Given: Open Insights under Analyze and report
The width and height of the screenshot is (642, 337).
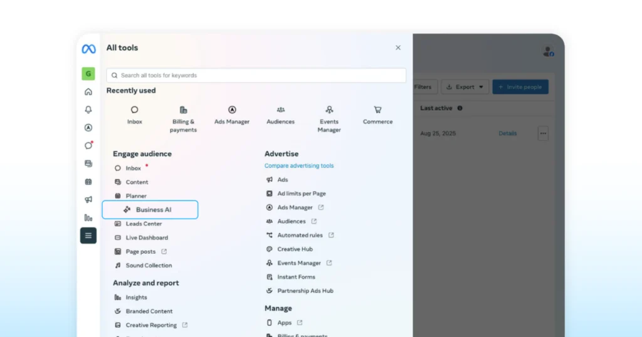Looking at the screenshot, I should click(x=136, y=298).
